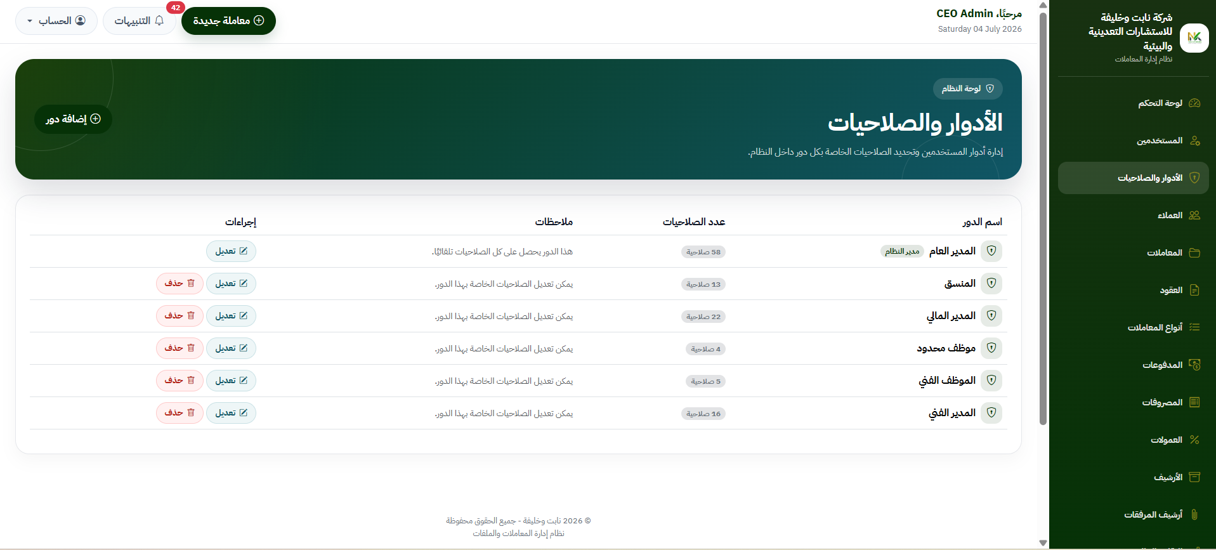Click the لوحة النظام badge in banner
Image resolution: width=1216 pixels, height=550 pixels.
click(x=967, y=89)
